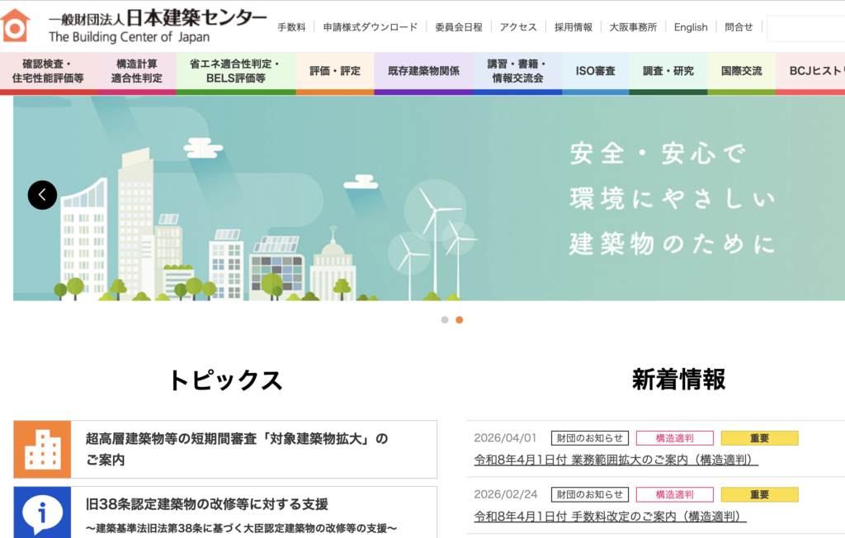Open 業務範囲拡大のご案内 news link
The height and width of the screenshot is (538, 845).
[x=616, y=460]
